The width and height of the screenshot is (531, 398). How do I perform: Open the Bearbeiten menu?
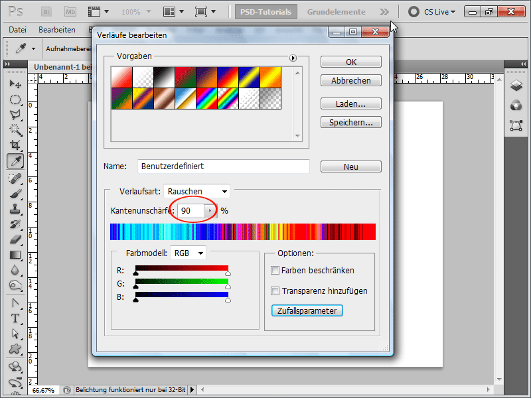[57, 30]
